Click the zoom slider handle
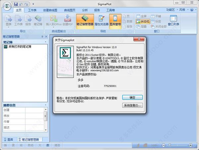This screenshot has width=199, height=150. [169, 145]
